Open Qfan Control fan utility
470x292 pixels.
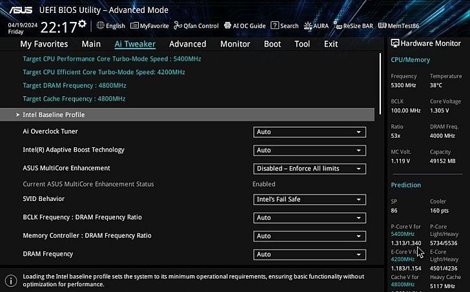click(196, 26)
